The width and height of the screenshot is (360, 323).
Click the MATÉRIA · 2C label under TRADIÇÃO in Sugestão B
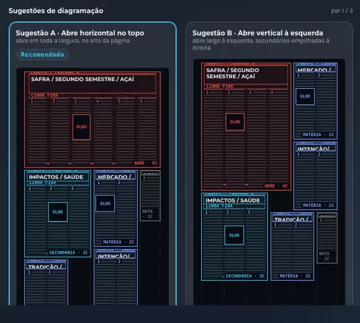tap(295, 276)
